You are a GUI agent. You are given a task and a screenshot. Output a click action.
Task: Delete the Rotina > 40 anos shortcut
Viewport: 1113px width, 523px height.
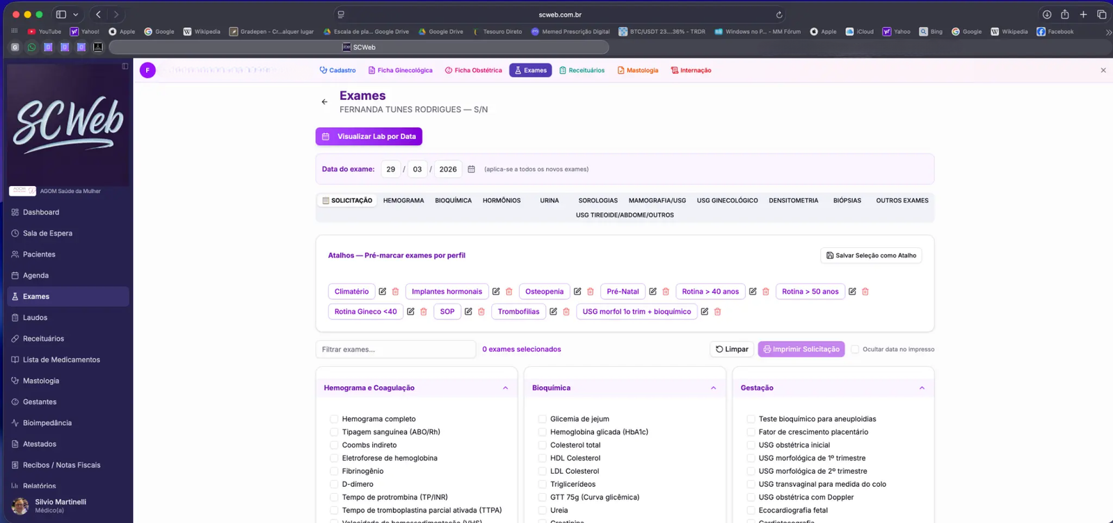(x=766, y=292)
